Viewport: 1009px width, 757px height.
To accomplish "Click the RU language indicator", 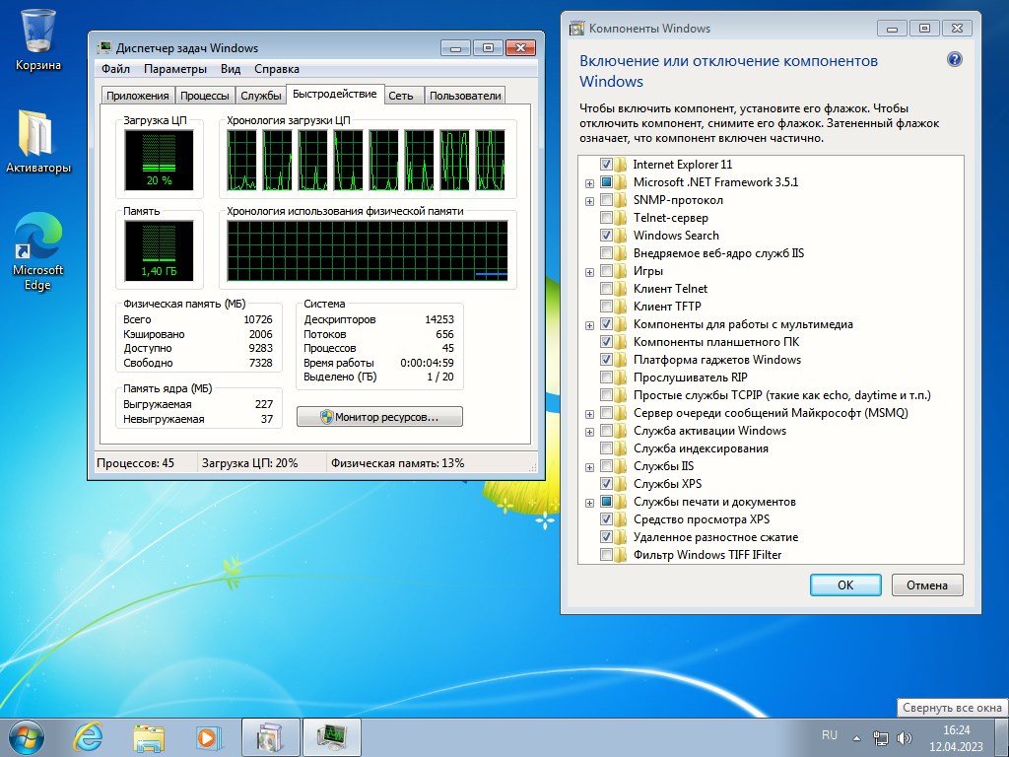I will (x=830, y=735).
